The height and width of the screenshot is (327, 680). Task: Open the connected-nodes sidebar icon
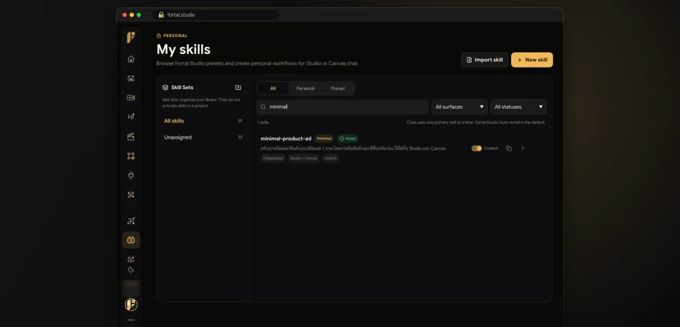pyautogui.click(x=131, y=156)
